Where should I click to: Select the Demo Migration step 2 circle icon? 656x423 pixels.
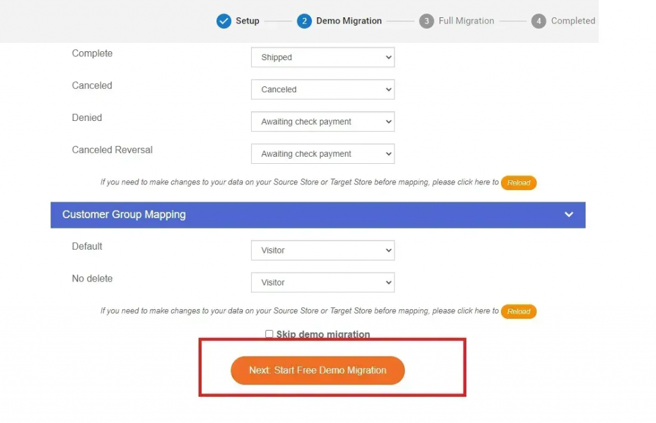pyautogui.click(x=304, y=20)
